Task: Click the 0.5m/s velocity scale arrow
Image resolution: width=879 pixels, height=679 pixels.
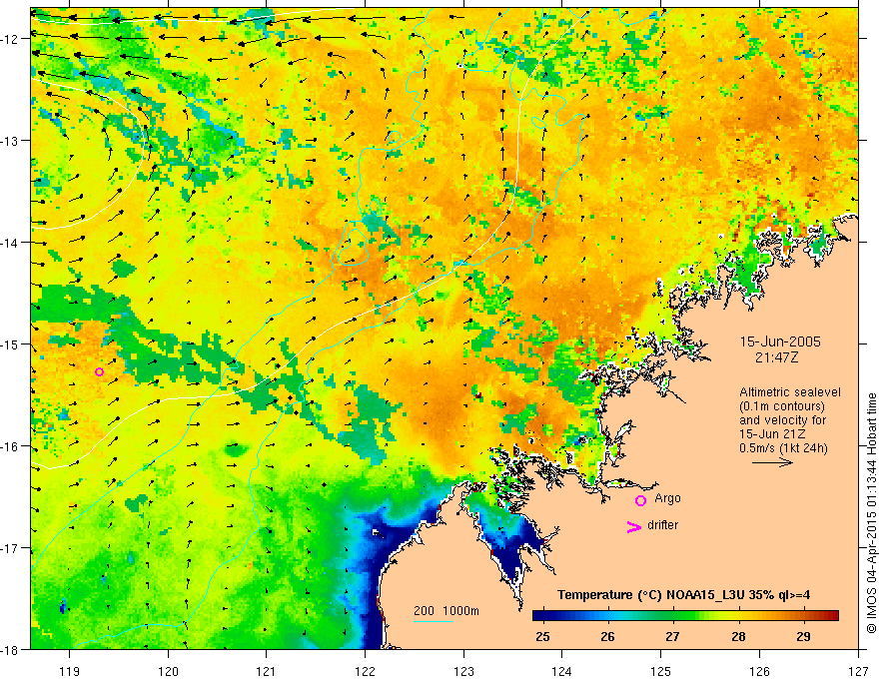Action: coord(772,462)
